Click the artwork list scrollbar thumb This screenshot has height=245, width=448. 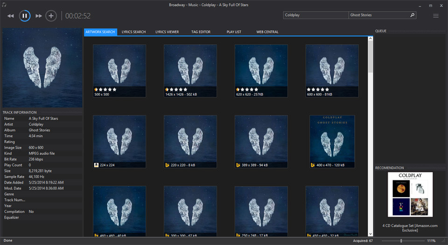371,57
